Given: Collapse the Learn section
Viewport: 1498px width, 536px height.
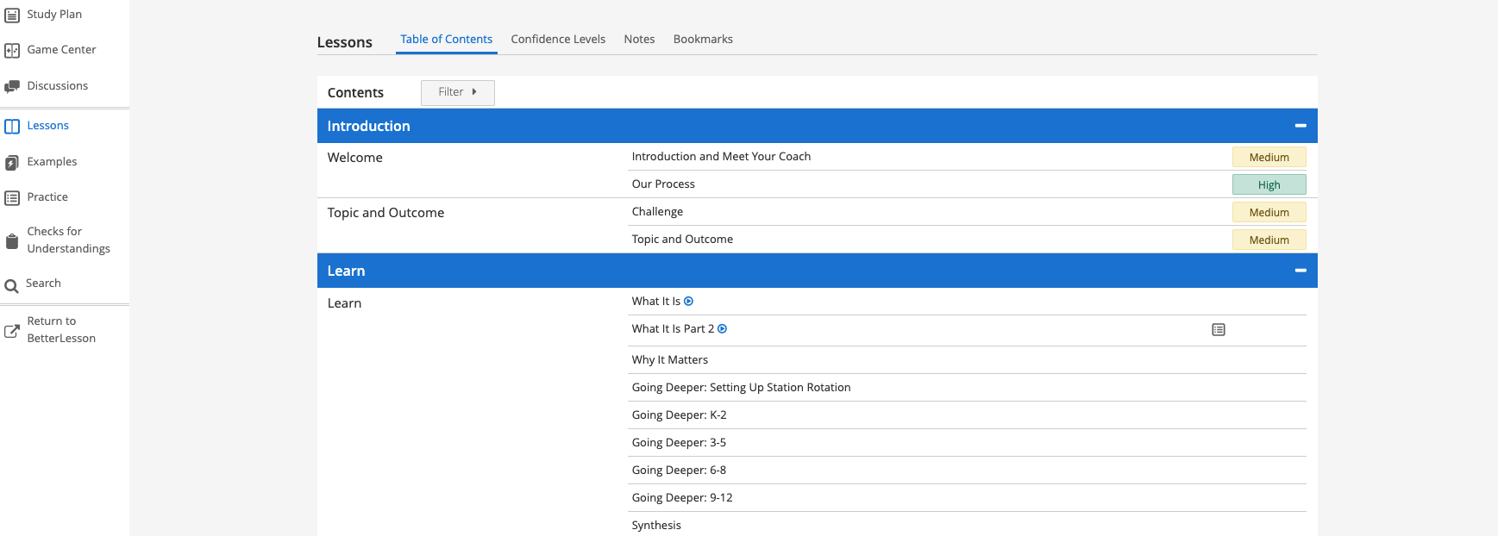Looking at the screenshot, I should pos(1300,271).
